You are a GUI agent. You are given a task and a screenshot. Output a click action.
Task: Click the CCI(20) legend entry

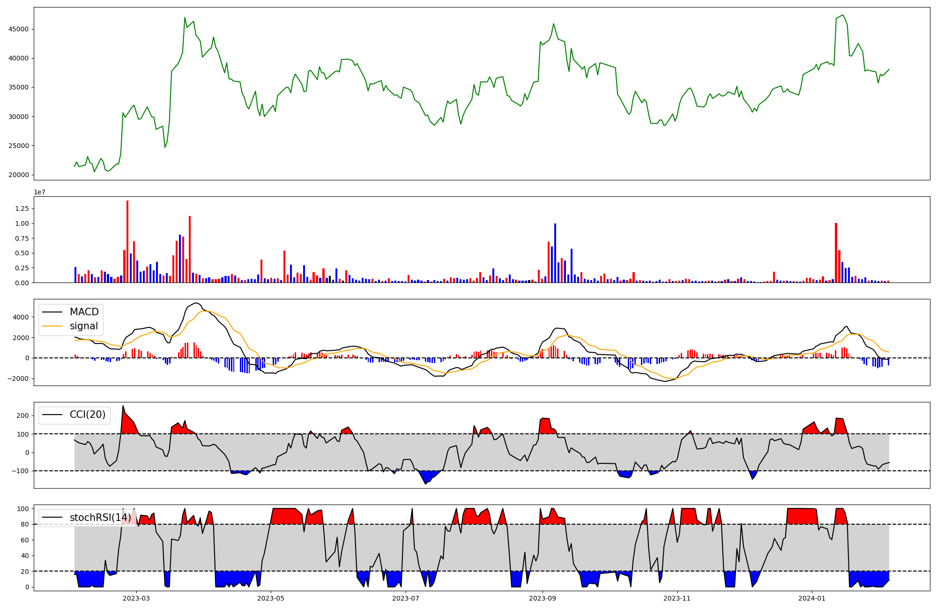pos(87,415)
